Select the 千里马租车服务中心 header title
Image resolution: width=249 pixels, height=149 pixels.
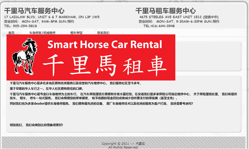click(x=166, y=11)
